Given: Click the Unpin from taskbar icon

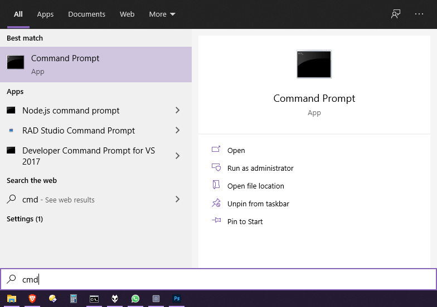Looking at the screenshot, I should click(x=216, y=202).
